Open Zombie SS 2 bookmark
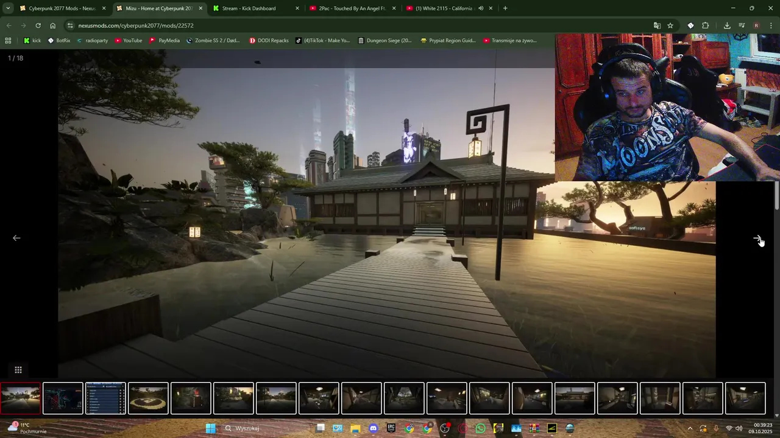Screen dimensions: 780x438 tap(213, 41)
